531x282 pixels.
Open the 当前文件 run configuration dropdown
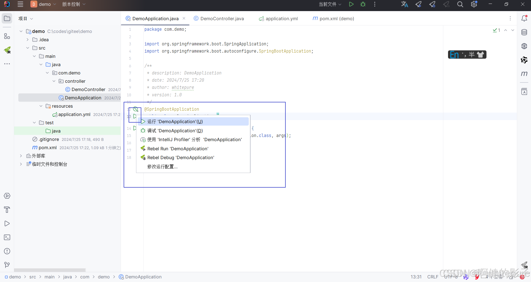(x=330, y=4)
